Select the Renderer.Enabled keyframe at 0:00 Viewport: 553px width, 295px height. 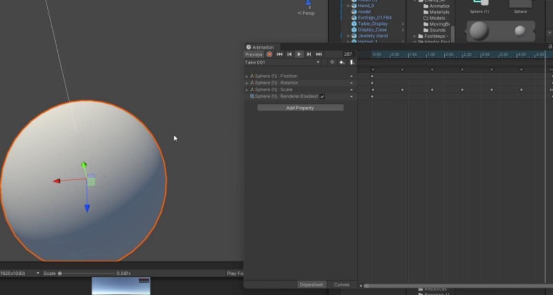click(372, 96)
